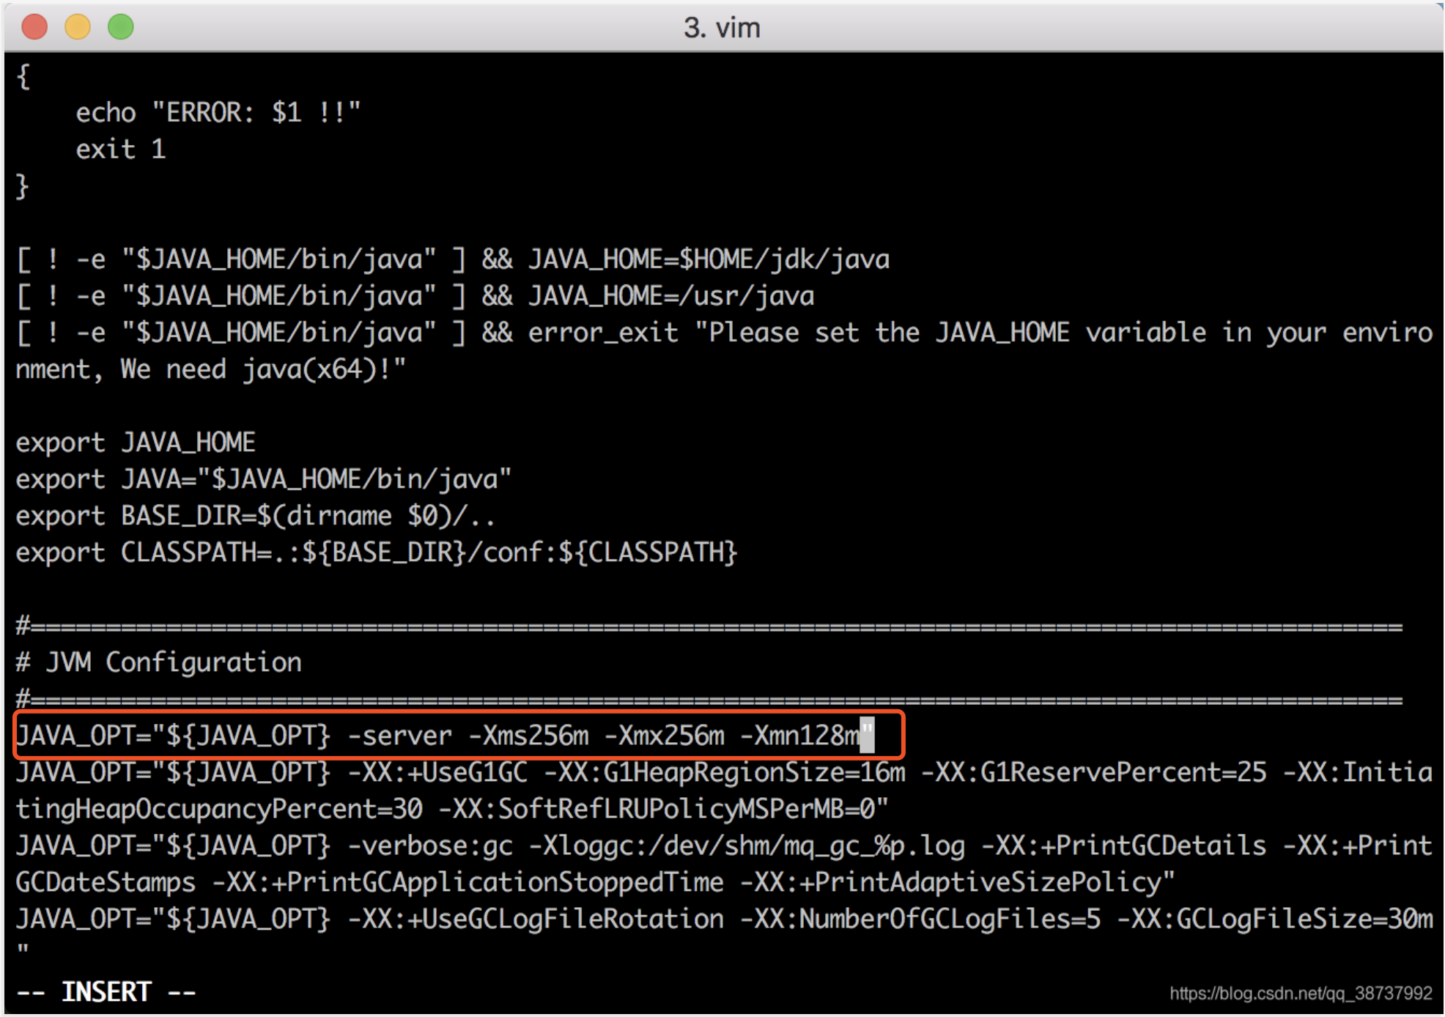Click the '-XX:G1HeapRegionSize=16m' option

point(725,772)
